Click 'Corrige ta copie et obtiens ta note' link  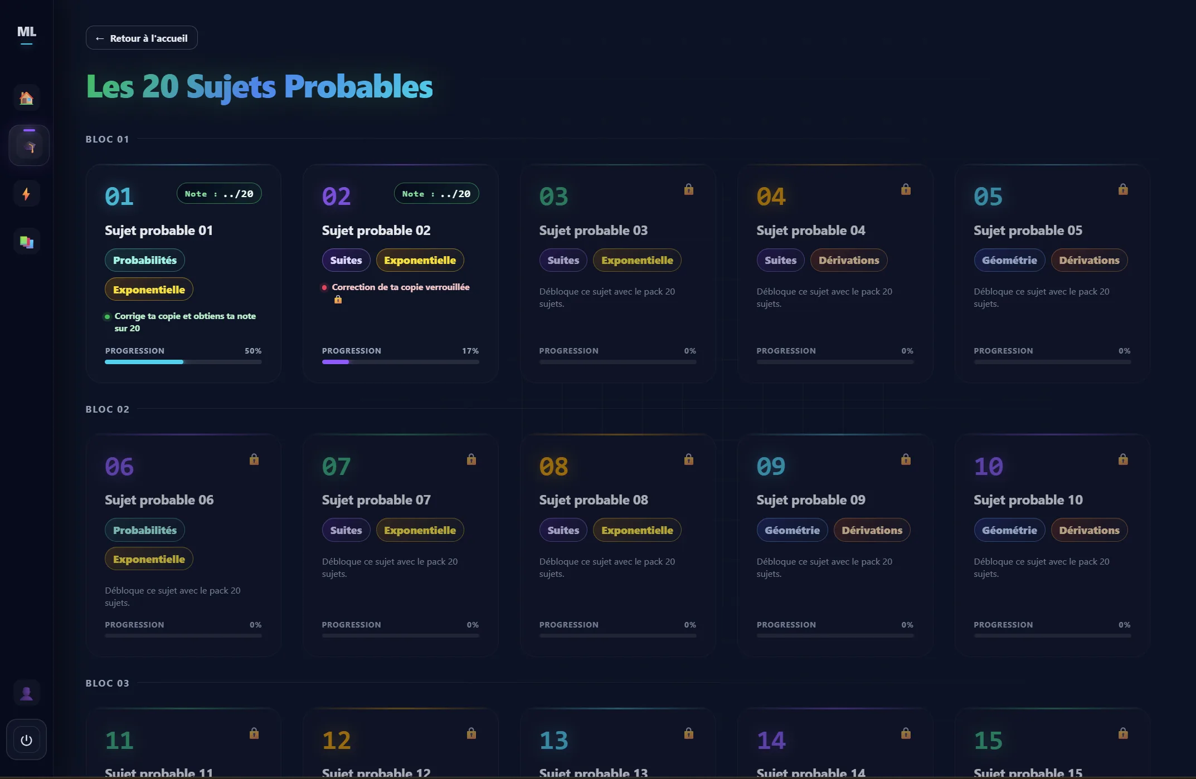185,316
